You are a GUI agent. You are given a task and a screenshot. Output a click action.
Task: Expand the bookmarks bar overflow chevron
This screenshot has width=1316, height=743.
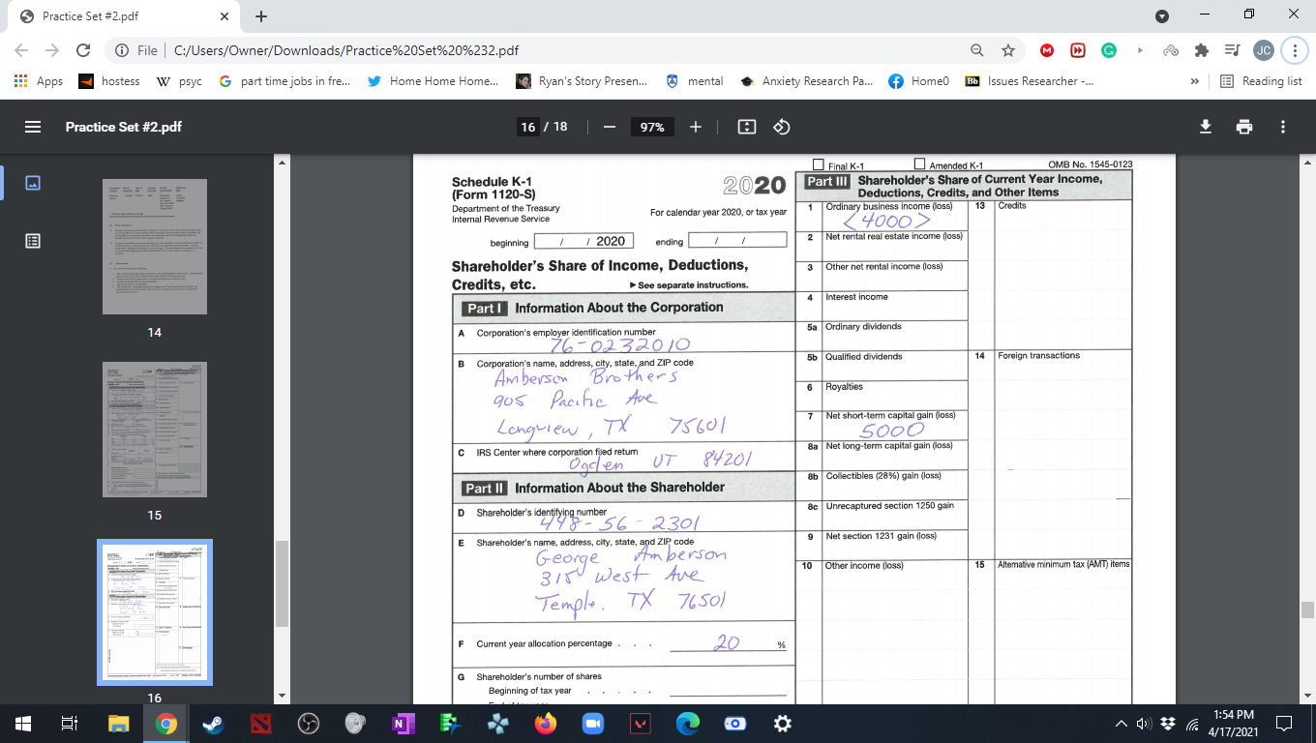[1195, 81]
